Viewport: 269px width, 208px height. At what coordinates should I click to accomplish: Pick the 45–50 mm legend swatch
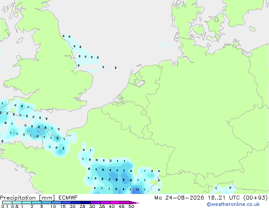pos(125,202)
